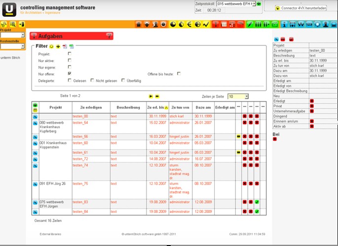Toggle the red X beside 'Privat' in details panel
This screenshot has height=246, width=338.
pyautogui.click(x=312, y=106)
